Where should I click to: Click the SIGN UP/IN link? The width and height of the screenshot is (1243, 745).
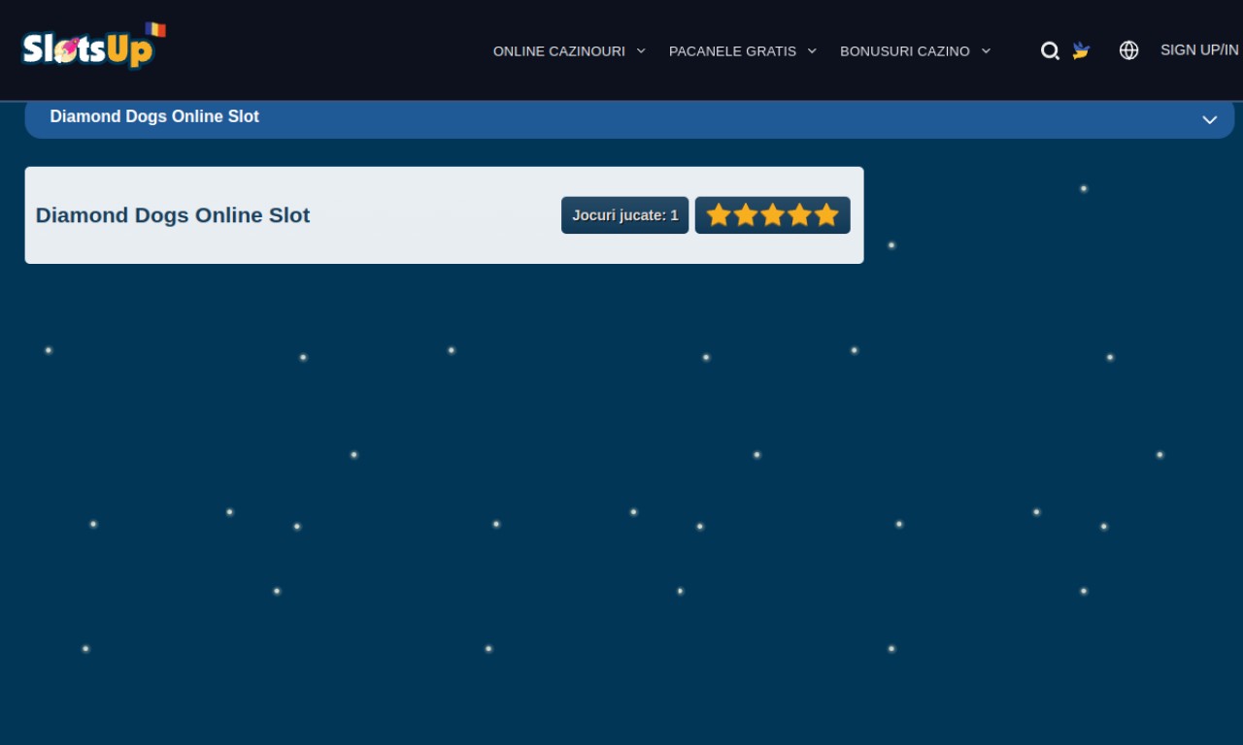[x=1199, y=49]
